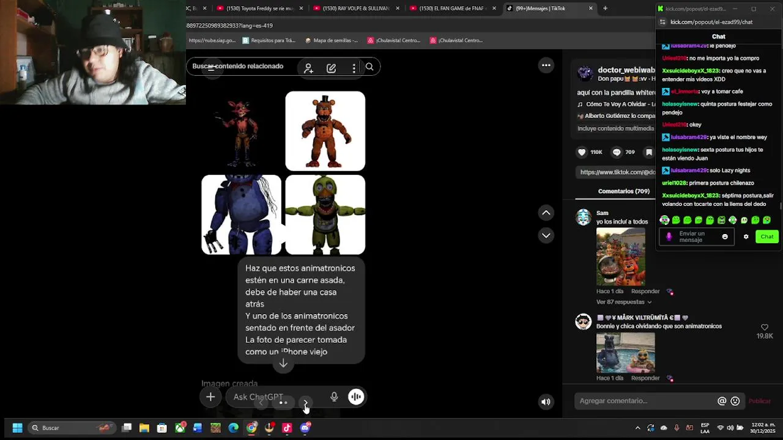The image size is (783, 440).
Task: Open TikTok app icon in taskbar
Action: click(x=287, y=428)
